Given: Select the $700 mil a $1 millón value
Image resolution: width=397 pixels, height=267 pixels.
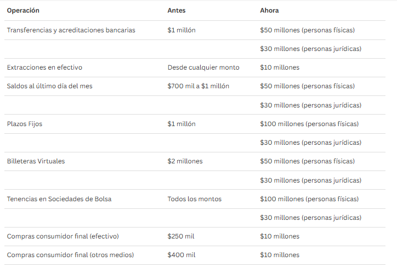Looking at the screenshot, I should (198, 86).
